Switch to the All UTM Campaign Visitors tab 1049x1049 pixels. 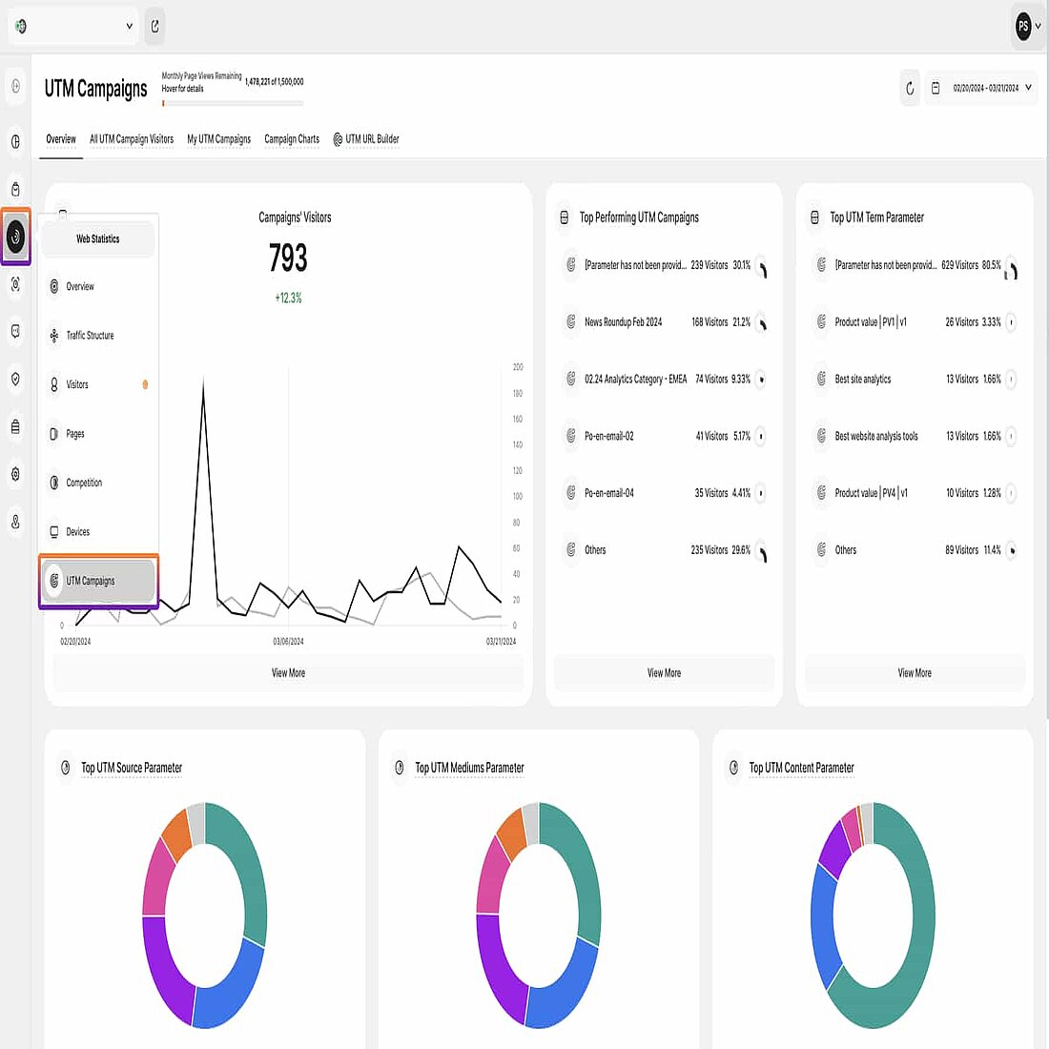coord(132,139)
